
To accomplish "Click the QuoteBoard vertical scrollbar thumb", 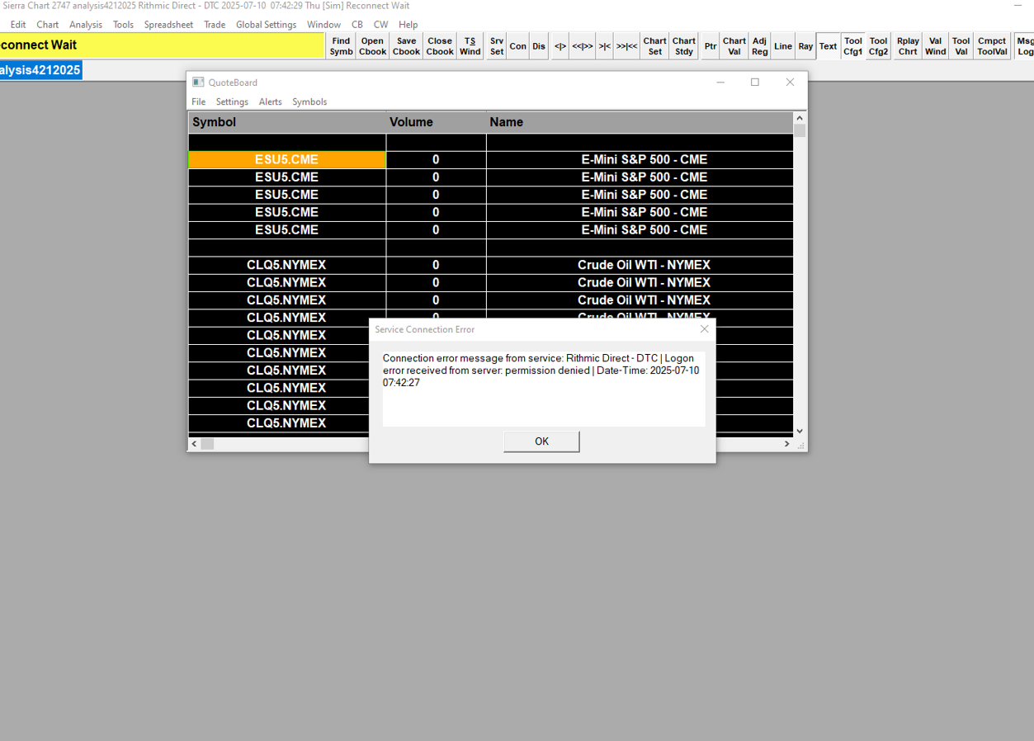I will 800,130.
